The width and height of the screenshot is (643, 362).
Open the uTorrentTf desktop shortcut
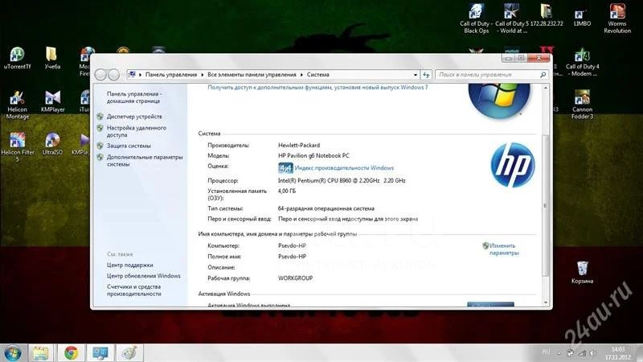pyautogui.click(x=17, y=58)
